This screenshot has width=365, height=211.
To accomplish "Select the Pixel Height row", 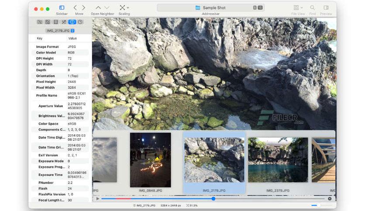I will point(60,82).
